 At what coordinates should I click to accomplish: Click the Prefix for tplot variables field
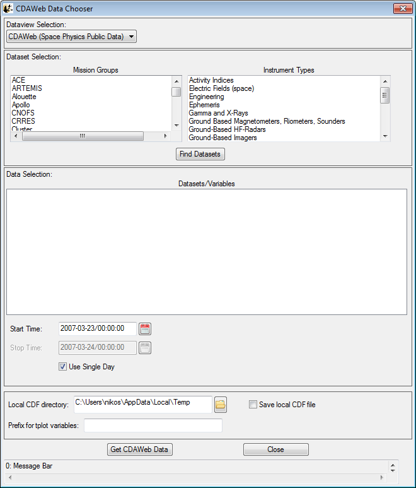tap(153, 426)
